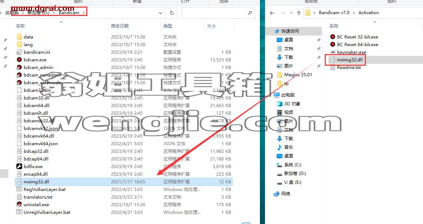
Task: Open 文档 under quick access
Action: (288, 48)
